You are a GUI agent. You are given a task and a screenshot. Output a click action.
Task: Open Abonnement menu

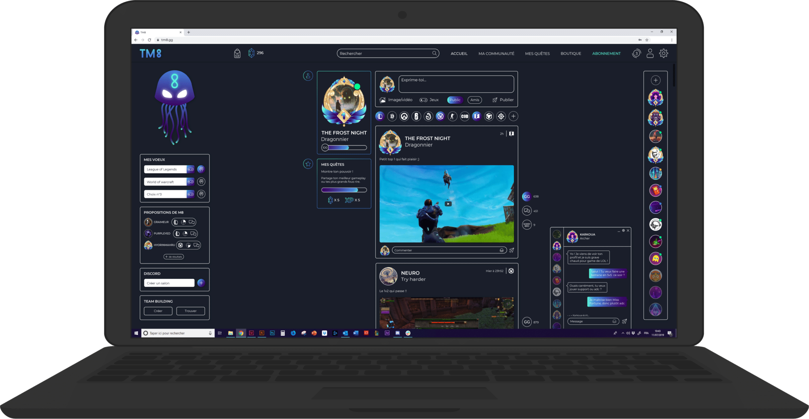point(606,54)
